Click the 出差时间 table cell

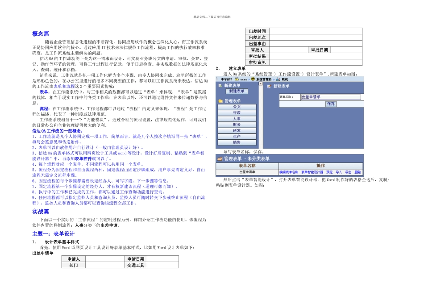tap(257, 31)
